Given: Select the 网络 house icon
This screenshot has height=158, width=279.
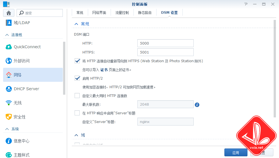Looking at the screenshot, I should coord(8,75).
